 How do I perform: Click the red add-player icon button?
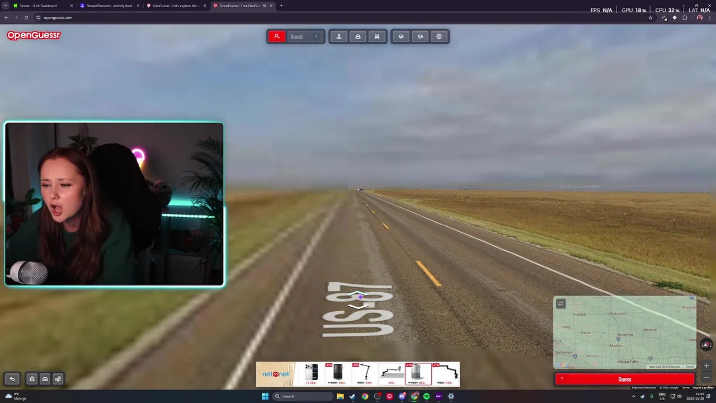tap(276, 36)
